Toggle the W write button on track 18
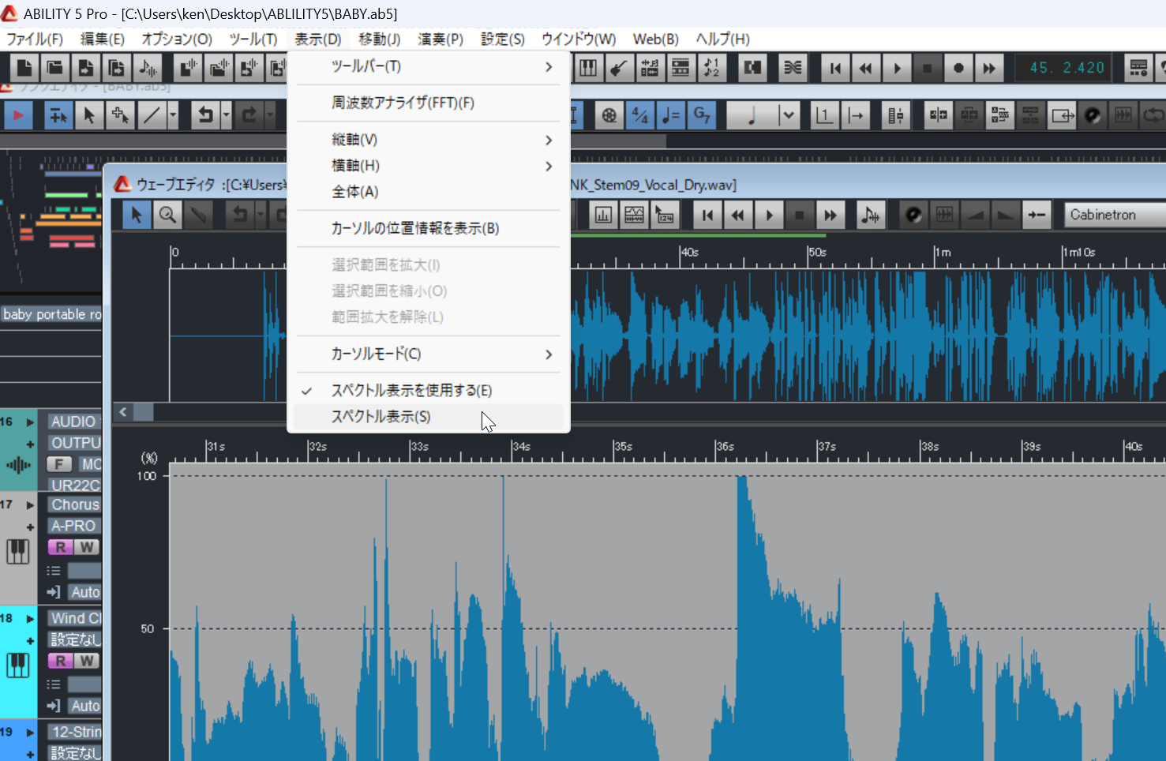 87,661
